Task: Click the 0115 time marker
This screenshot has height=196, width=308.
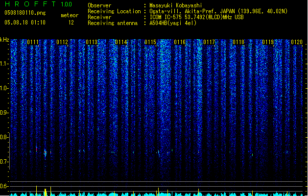Action: pos(150,42)
